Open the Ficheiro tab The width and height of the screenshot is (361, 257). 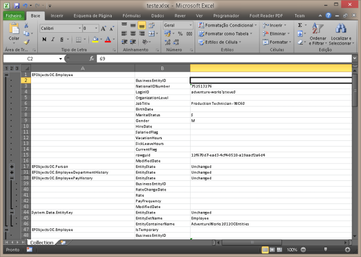[x=14, y=16]
